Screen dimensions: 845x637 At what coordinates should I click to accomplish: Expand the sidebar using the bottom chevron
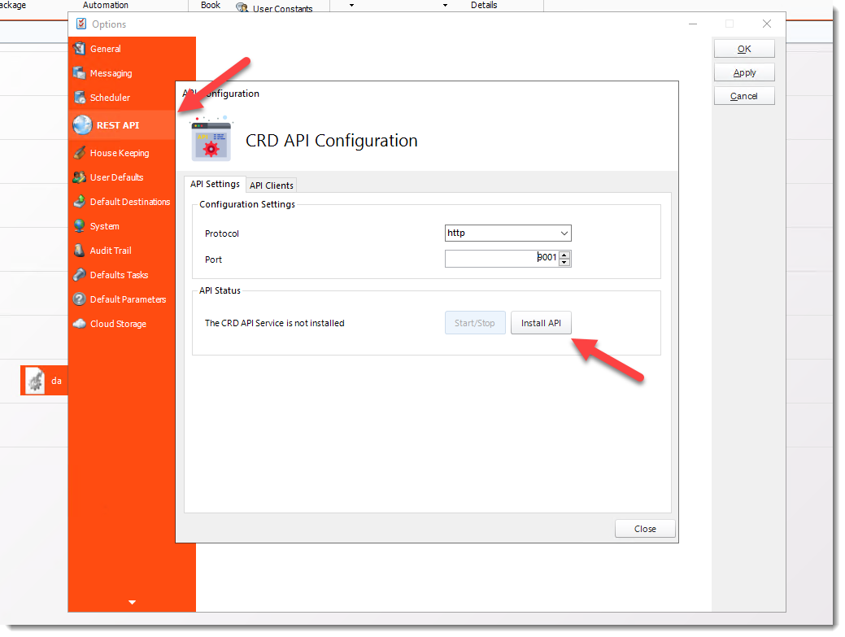pyautogui.click(x=131, y=603)
